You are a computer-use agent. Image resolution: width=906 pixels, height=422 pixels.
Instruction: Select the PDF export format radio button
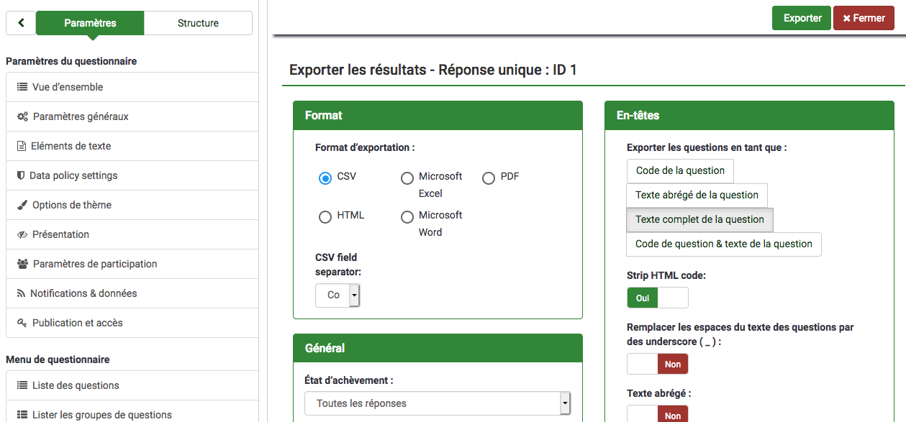(x=489, y=178)
